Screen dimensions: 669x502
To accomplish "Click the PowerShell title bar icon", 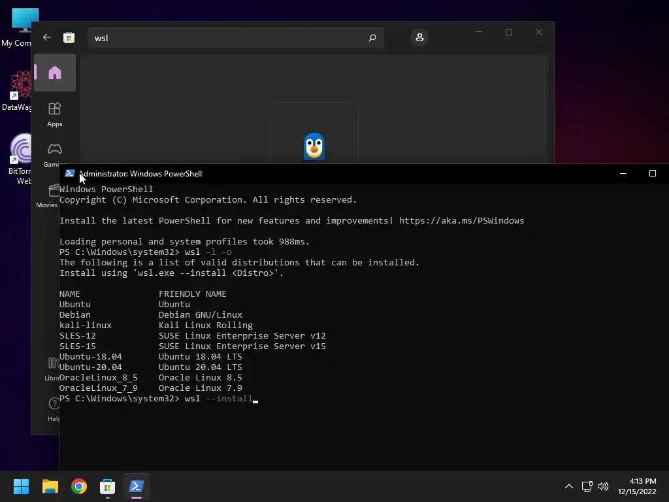I will coord(69,173).
